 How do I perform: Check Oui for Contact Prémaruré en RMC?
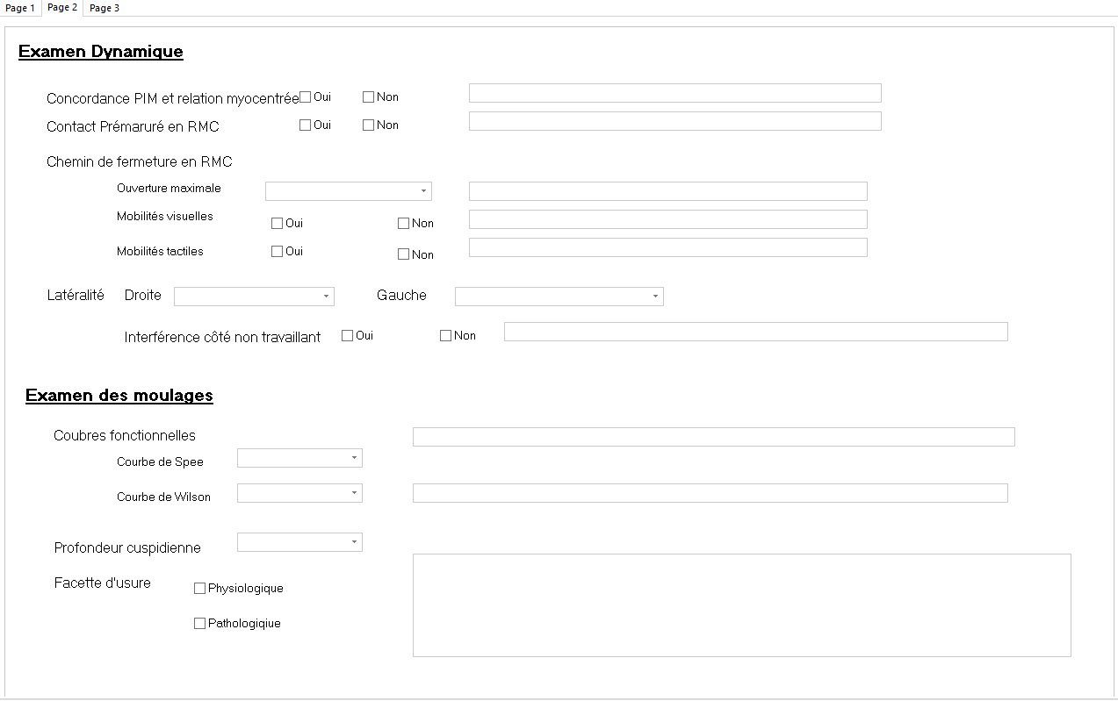coord(306,125)
